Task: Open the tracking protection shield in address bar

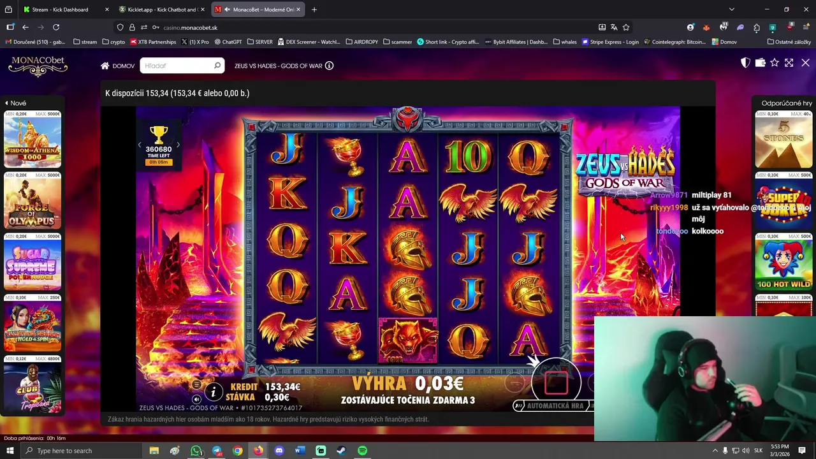Action: pyautogui.click(x=120, y=27)
